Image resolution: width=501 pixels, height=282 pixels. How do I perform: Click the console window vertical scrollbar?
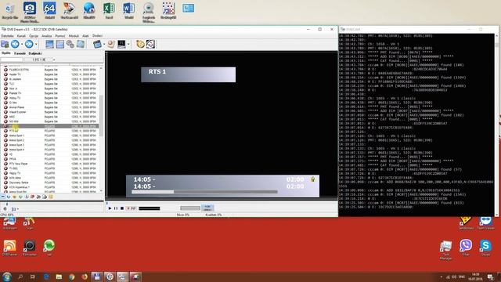[x=496, y=125]
